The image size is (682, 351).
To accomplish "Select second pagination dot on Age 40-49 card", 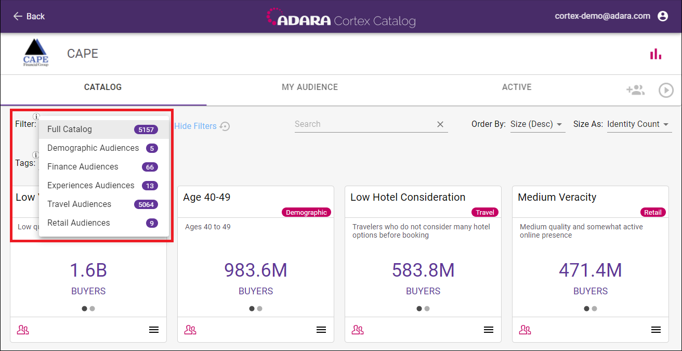I will click(x=259, y=308).
